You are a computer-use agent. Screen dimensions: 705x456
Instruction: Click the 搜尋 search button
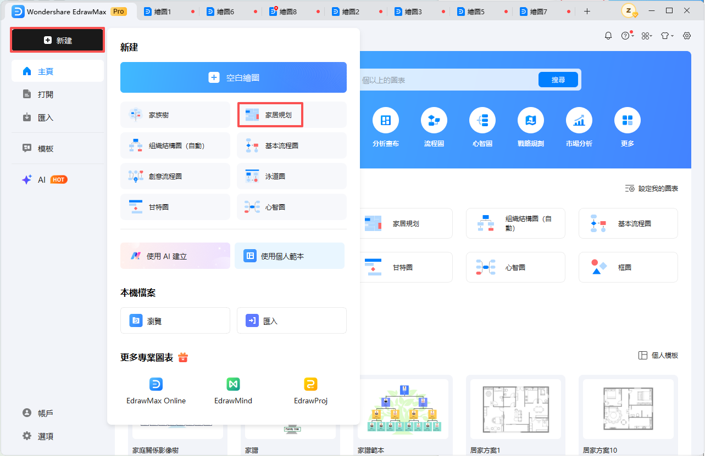(558, 79)
